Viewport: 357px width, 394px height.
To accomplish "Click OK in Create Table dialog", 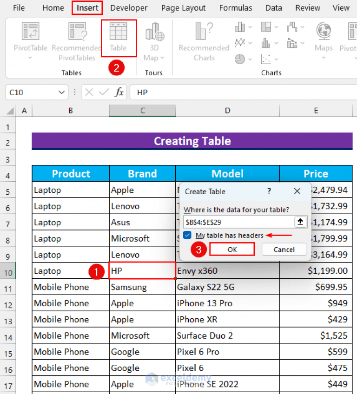I will click(232, 249).
